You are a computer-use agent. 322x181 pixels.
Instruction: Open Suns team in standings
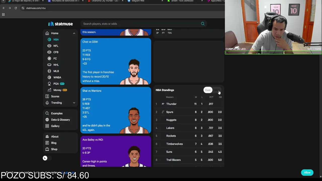(x=169, y=152)
